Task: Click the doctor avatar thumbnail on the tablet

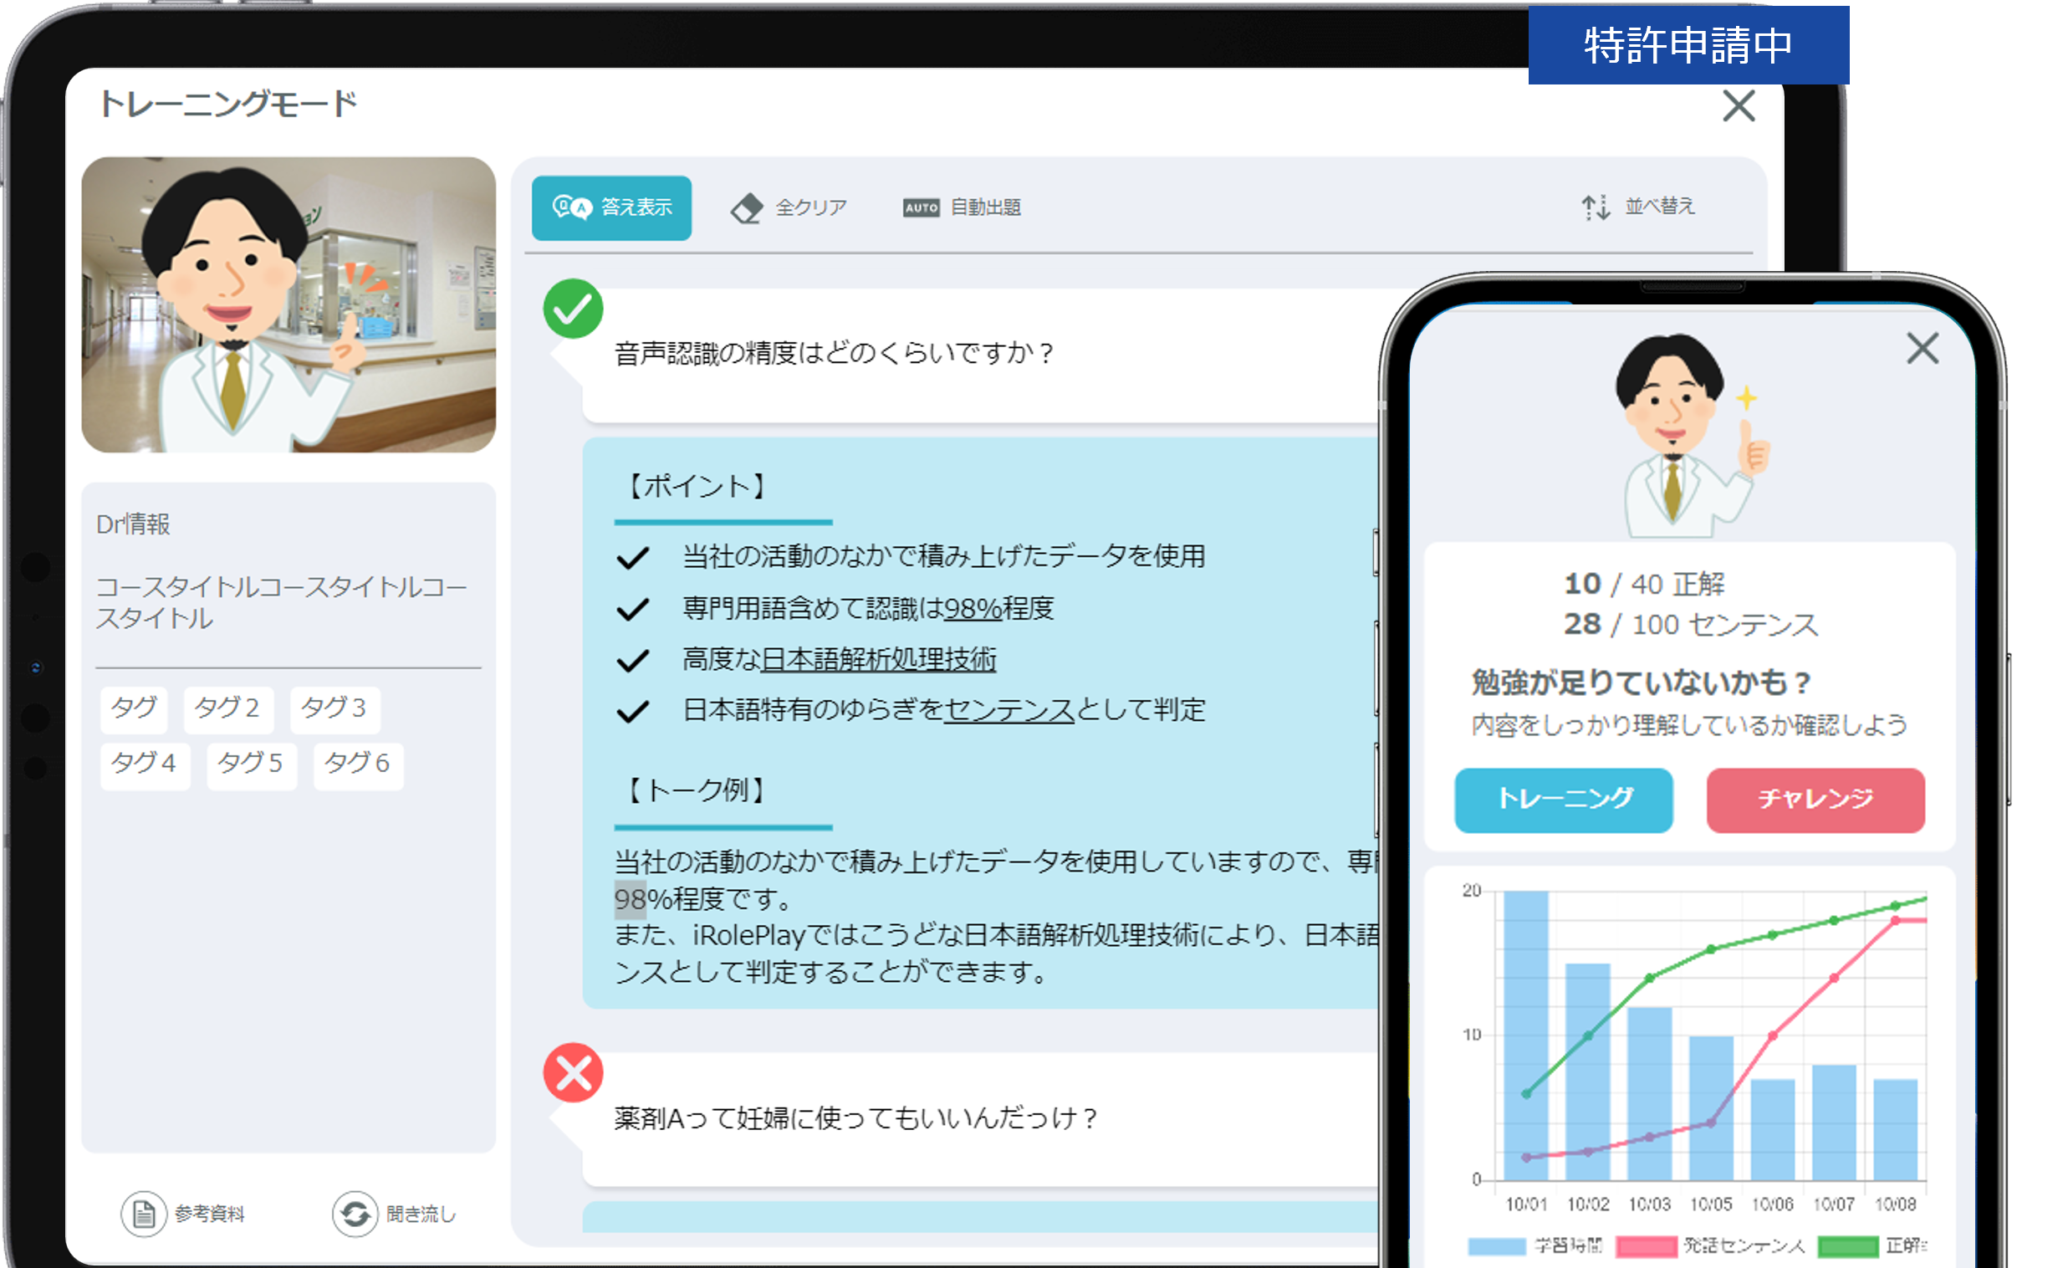Action: tap(289, 307)
